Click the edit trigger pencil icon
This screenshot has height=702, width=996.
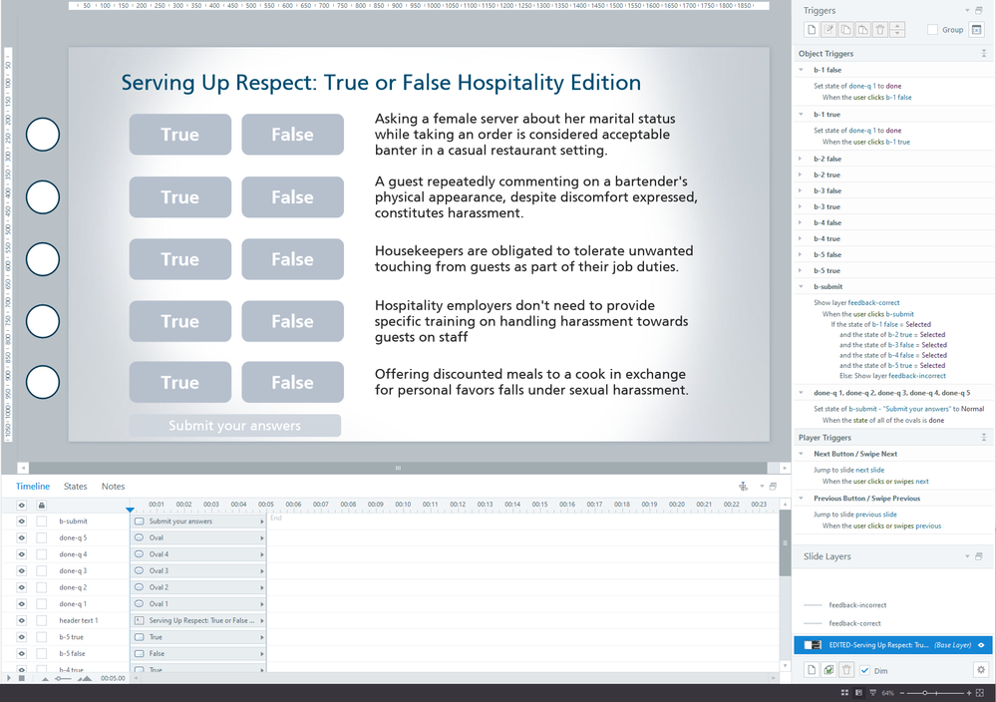click(x=829, y=29)
